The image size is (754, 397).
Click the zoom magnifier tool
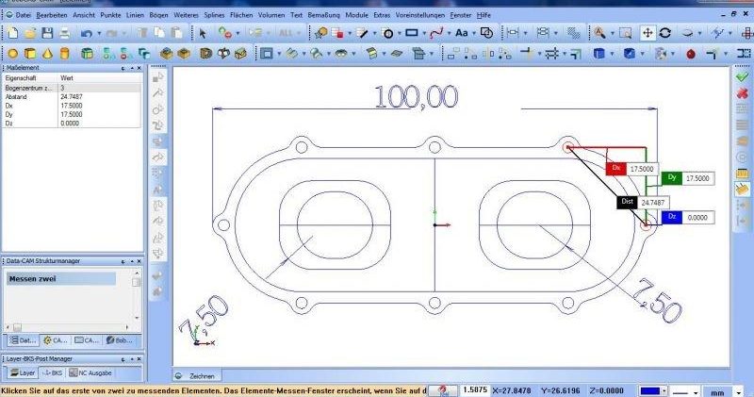(x=599, y=33)
